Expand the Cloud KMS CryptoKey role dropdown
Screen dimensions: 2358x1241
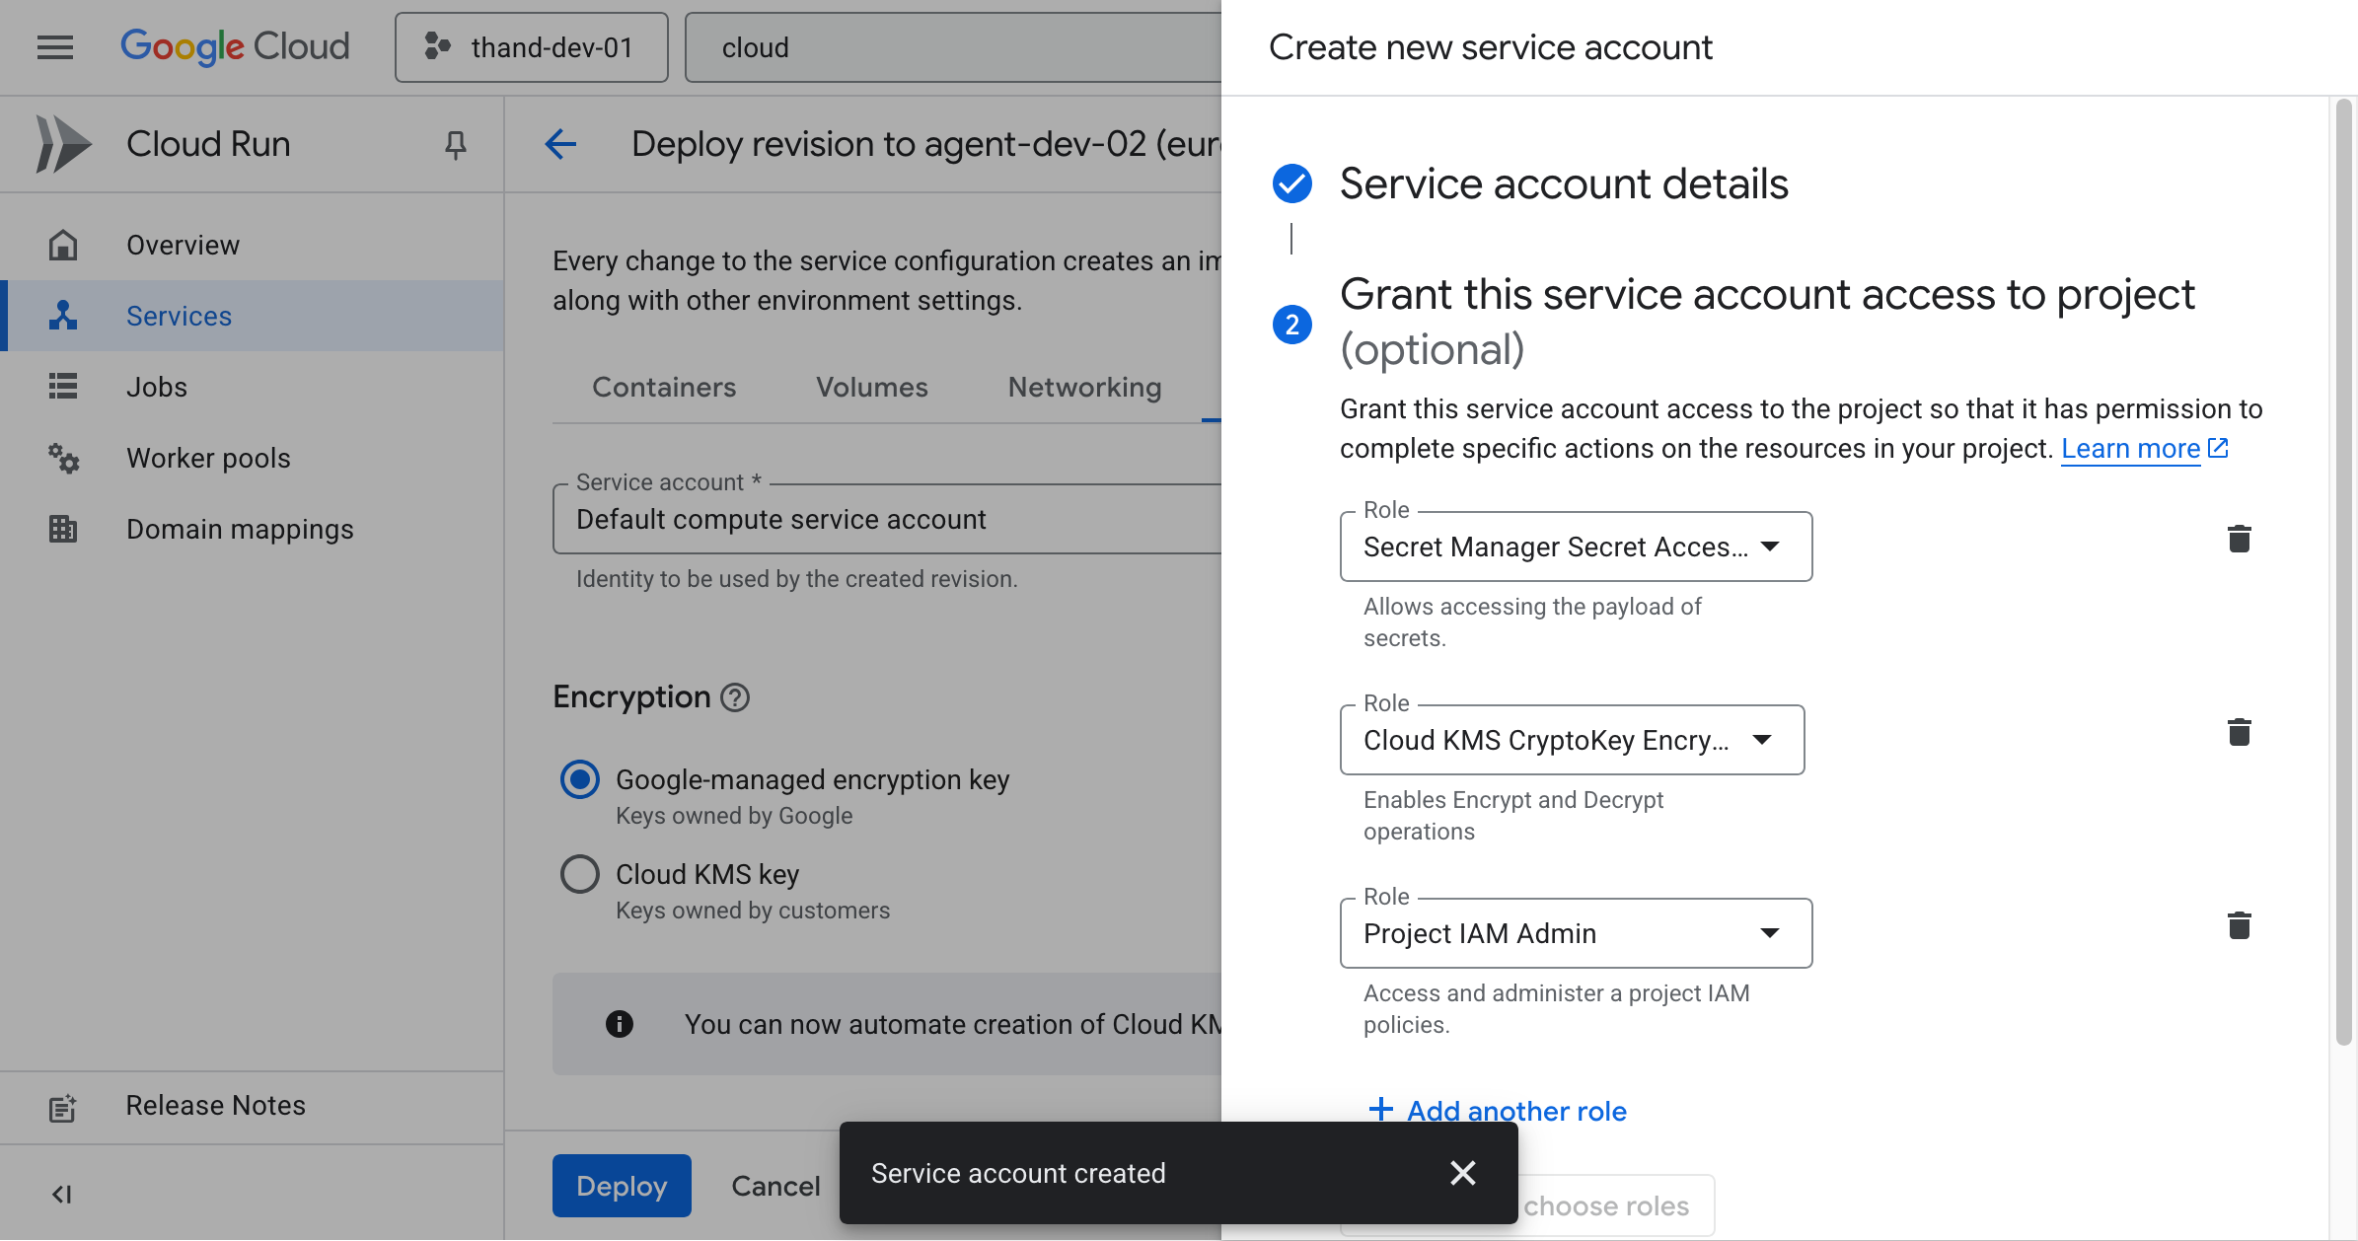click(x=1571, y=740)
